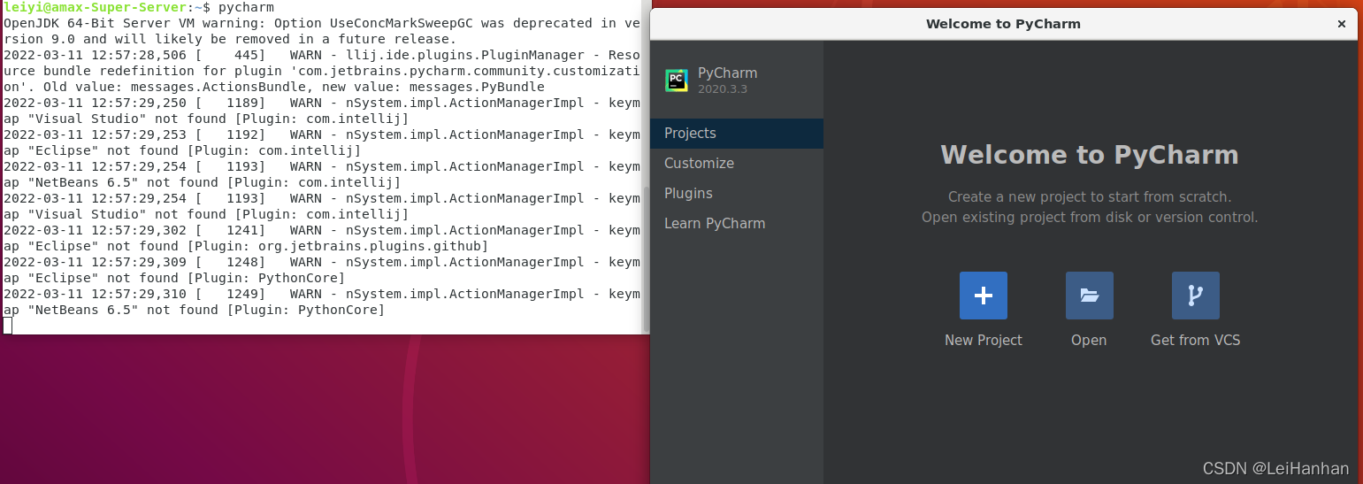This screenshot has height=484, width=1363.
Task: Open Learn PyCharm section
Action: click(x=737, y=223)
